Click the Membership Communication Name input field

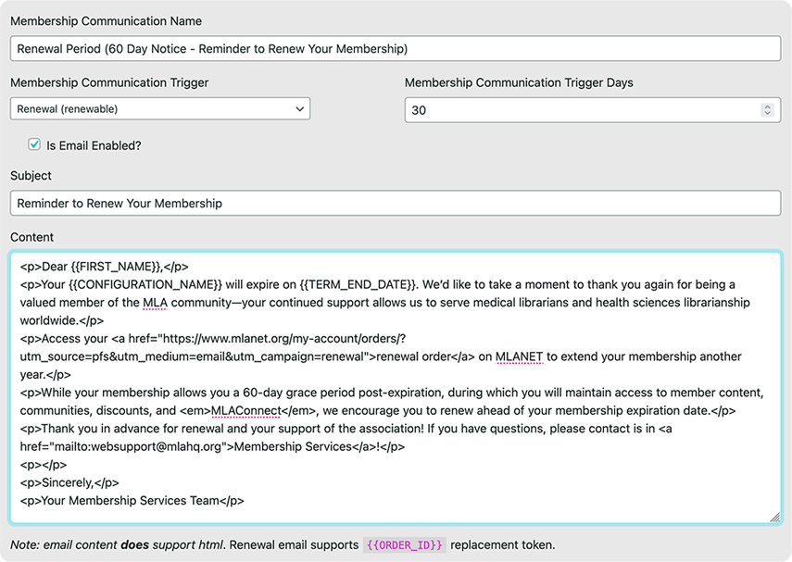pos(396,48)
